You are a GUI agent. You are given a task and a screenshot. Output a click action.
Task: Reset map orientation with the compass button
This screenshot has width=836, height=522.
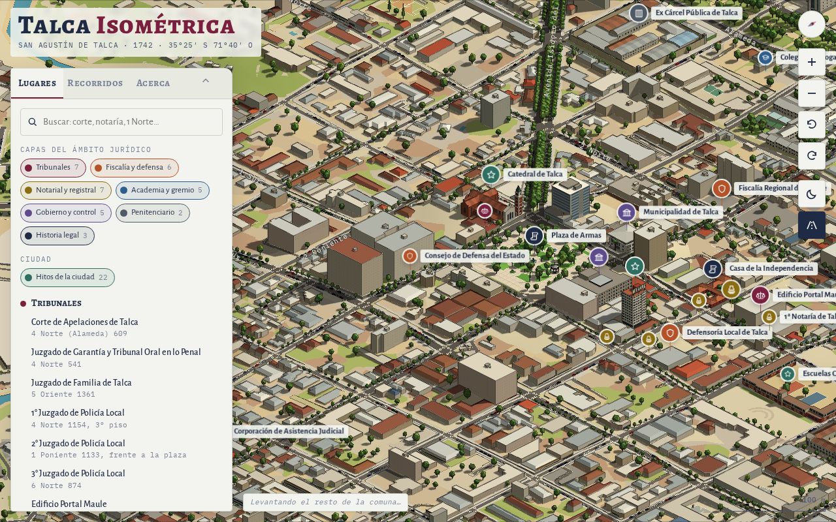(x=812, y=25)
